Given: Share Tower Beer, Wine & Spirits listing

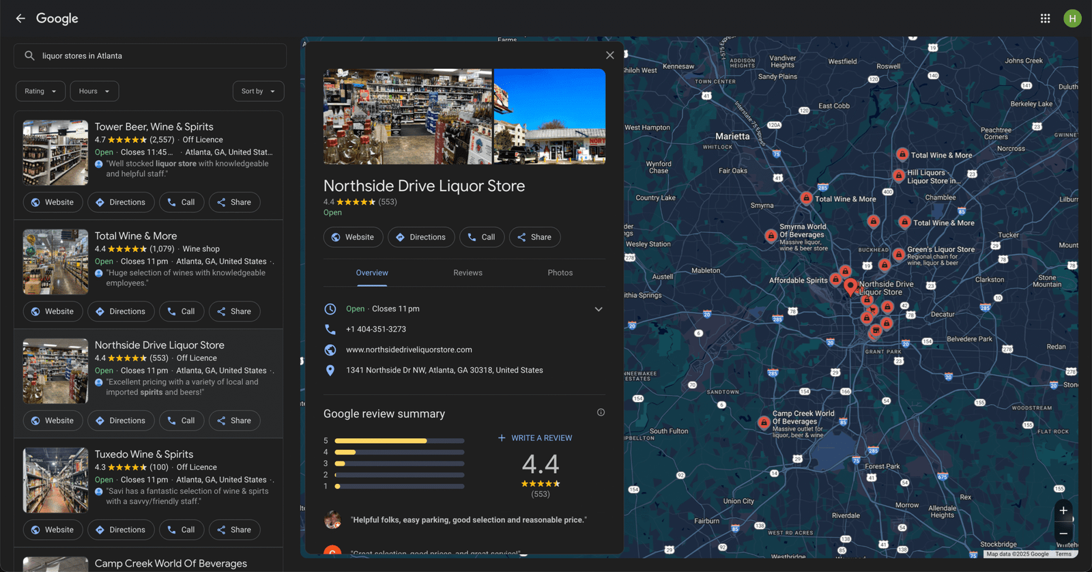Looking at the screenshot, I should click(234, 202).
